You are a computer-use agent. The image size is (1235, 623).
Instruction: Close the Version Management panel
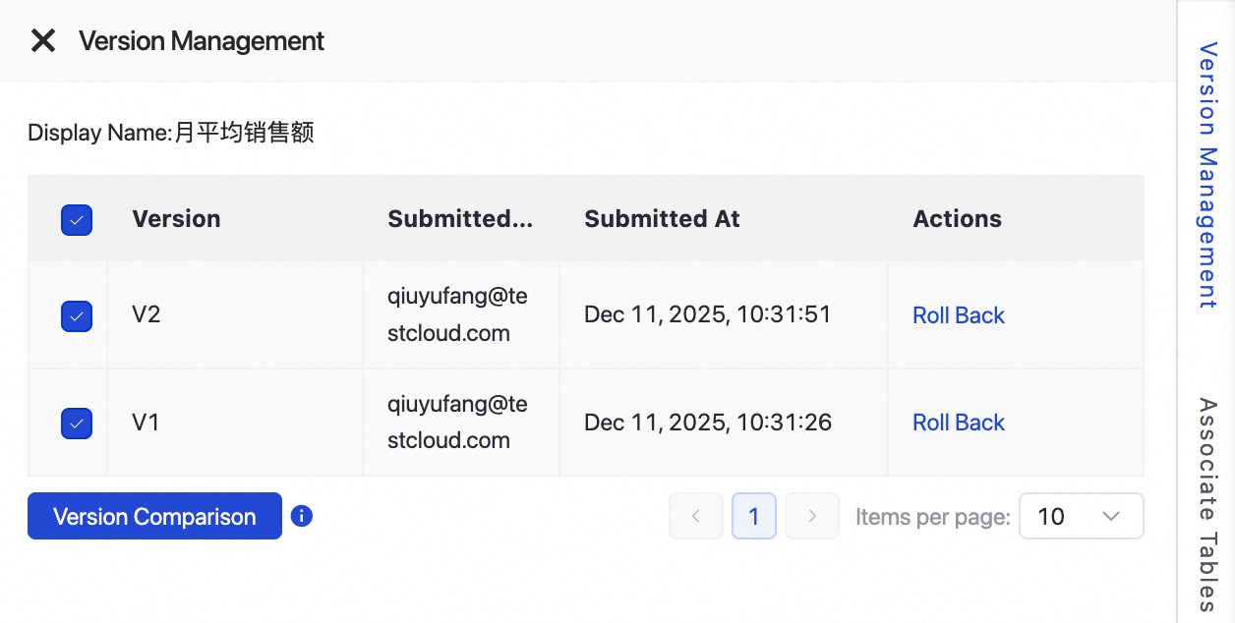pyautogui.click(x=43, y=41)
